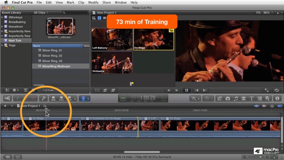This screenshot has height=160, width=284.
Task: Expand the Yoga event
Action: [x=2, y=45]
